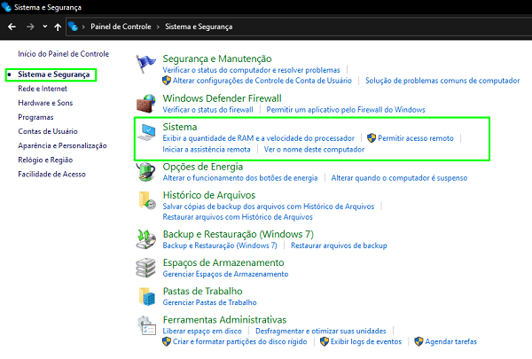Open the recent locations dropdown arrow
Screen dimensions: 532x359
click(x=43, y=27)
